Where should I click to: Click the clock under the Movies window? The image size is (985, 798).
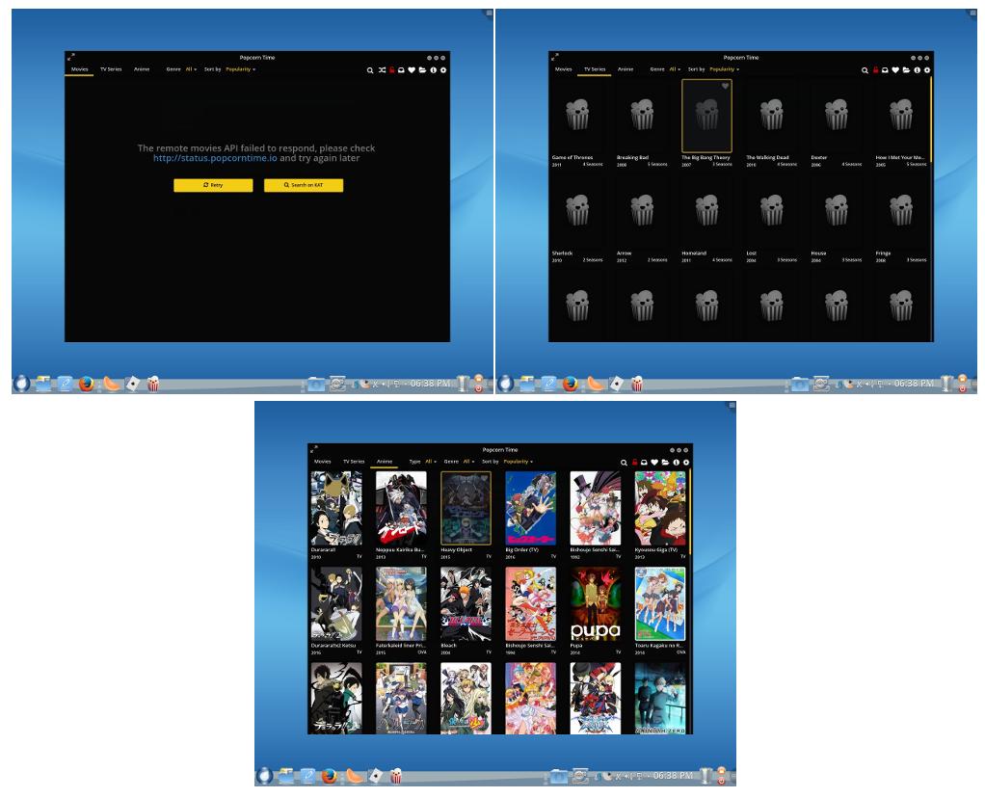click(430, 384)
